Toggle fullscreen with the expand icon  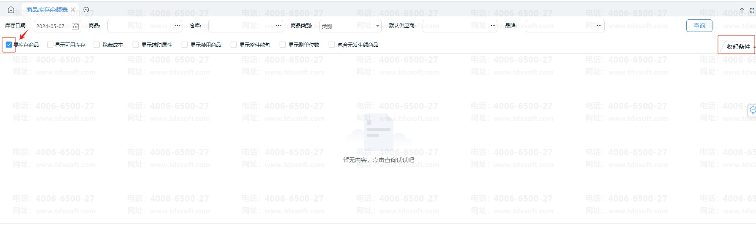pyautogui.click(x=752, y=11)
